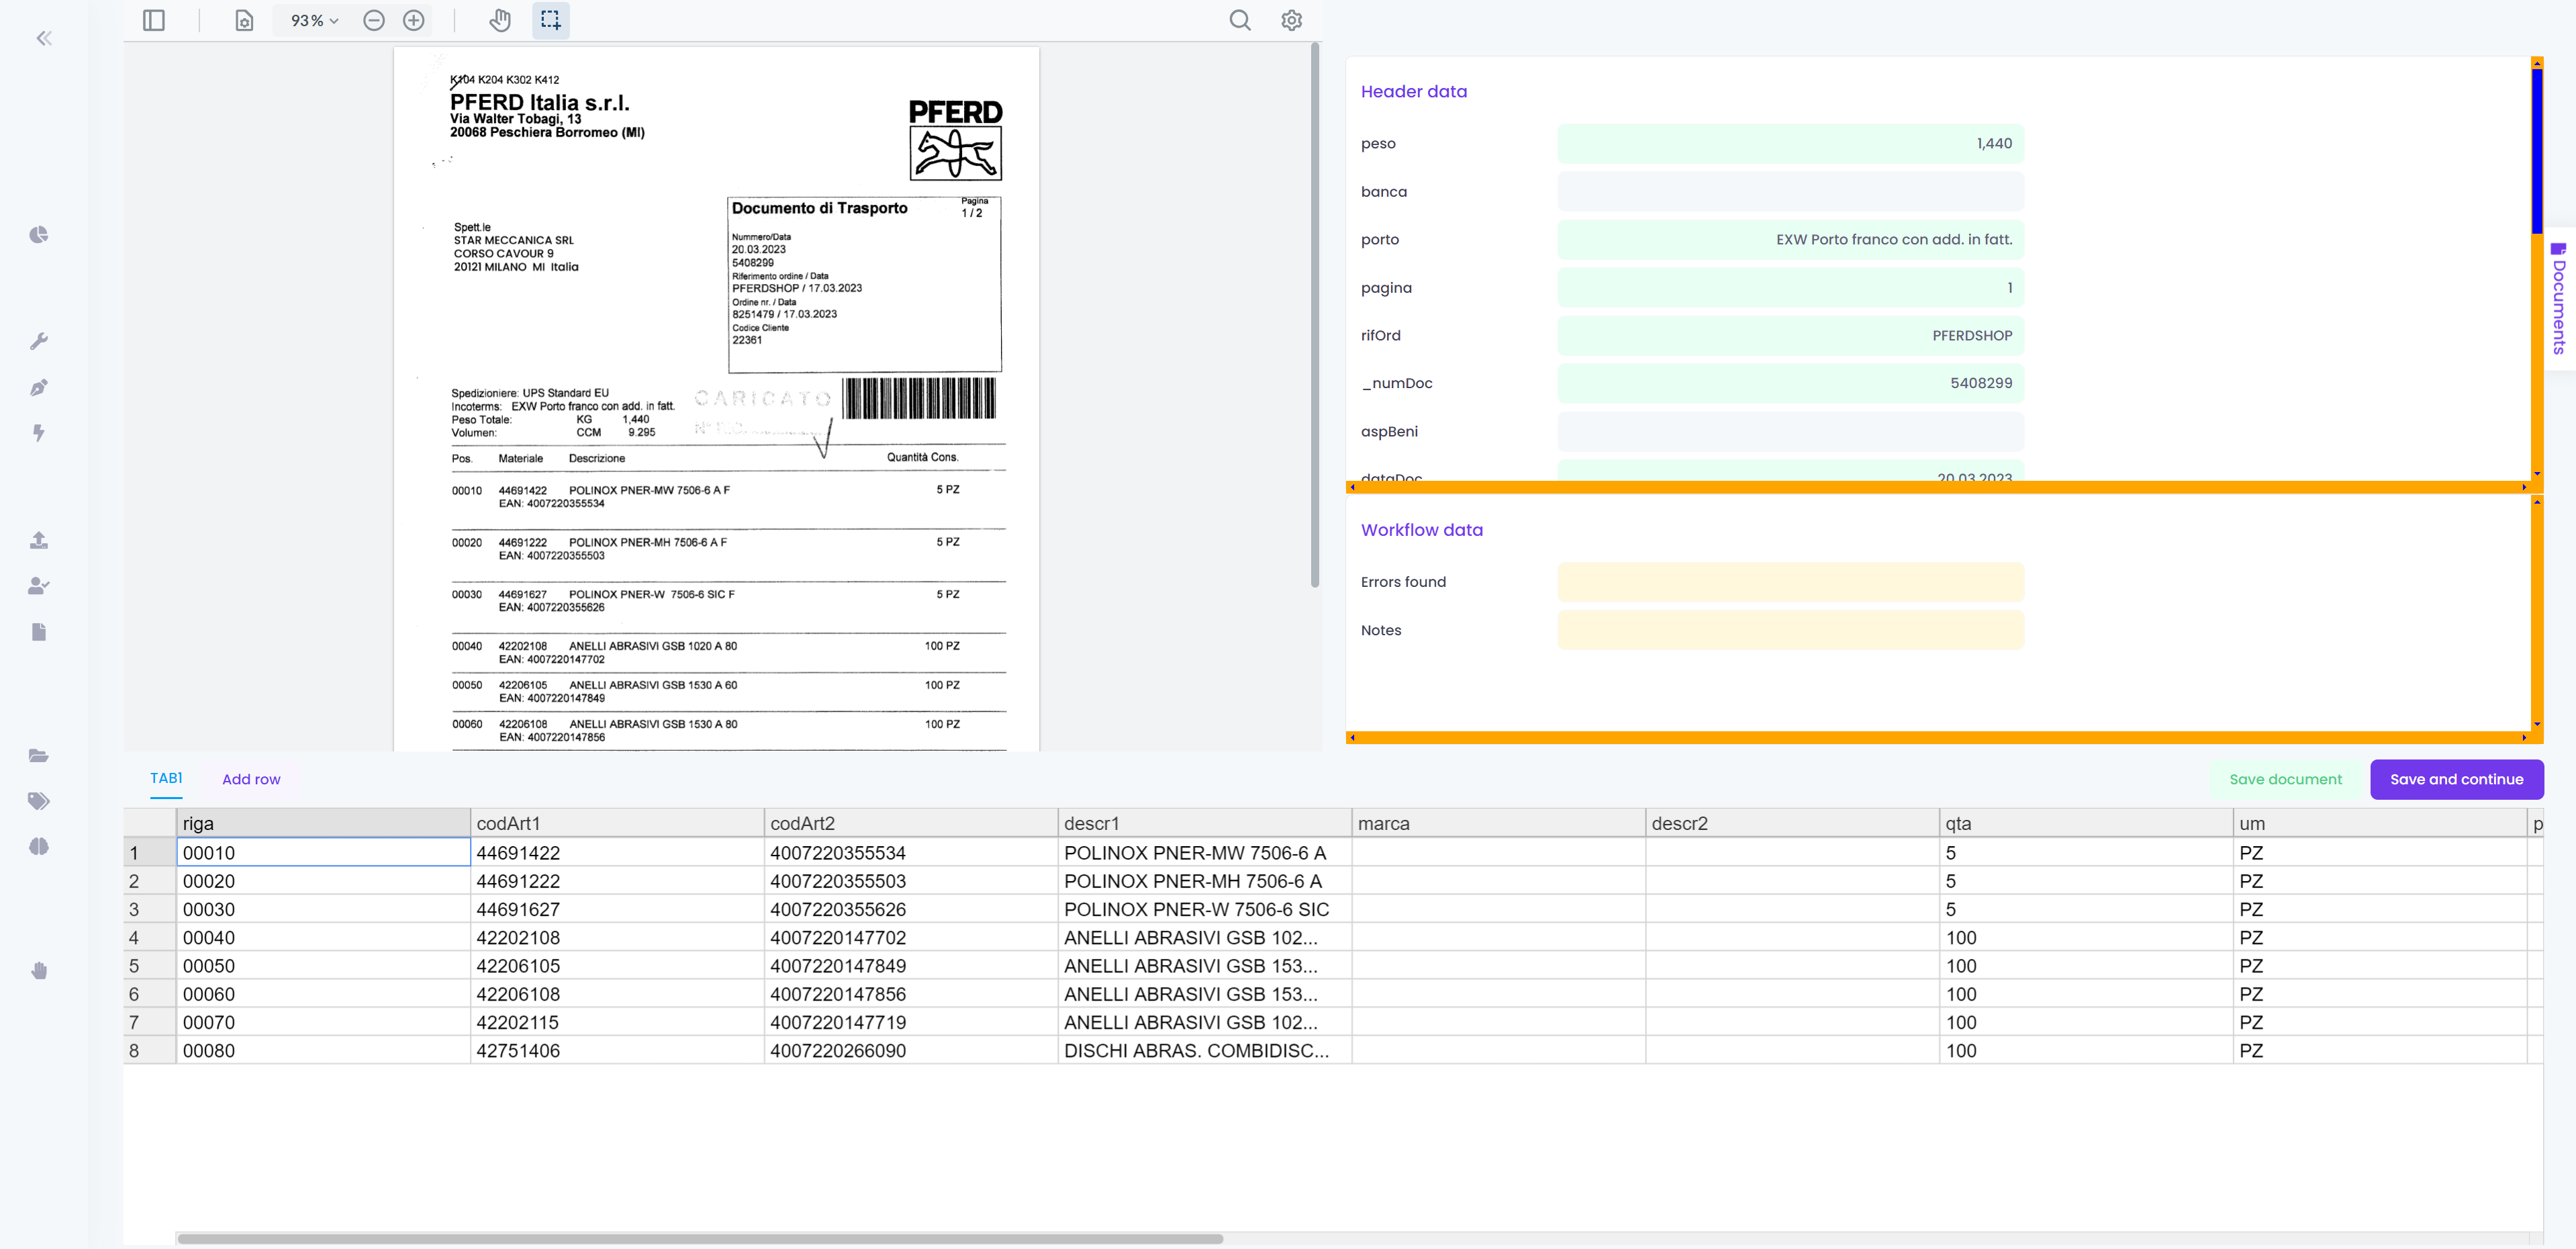Click the table's horizontal scrollbar
This screenshot has height=1249, width=2576.
pos(700,1238)
